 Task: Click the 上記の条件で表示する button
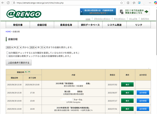pyautogui.click(x=19, y=63)
